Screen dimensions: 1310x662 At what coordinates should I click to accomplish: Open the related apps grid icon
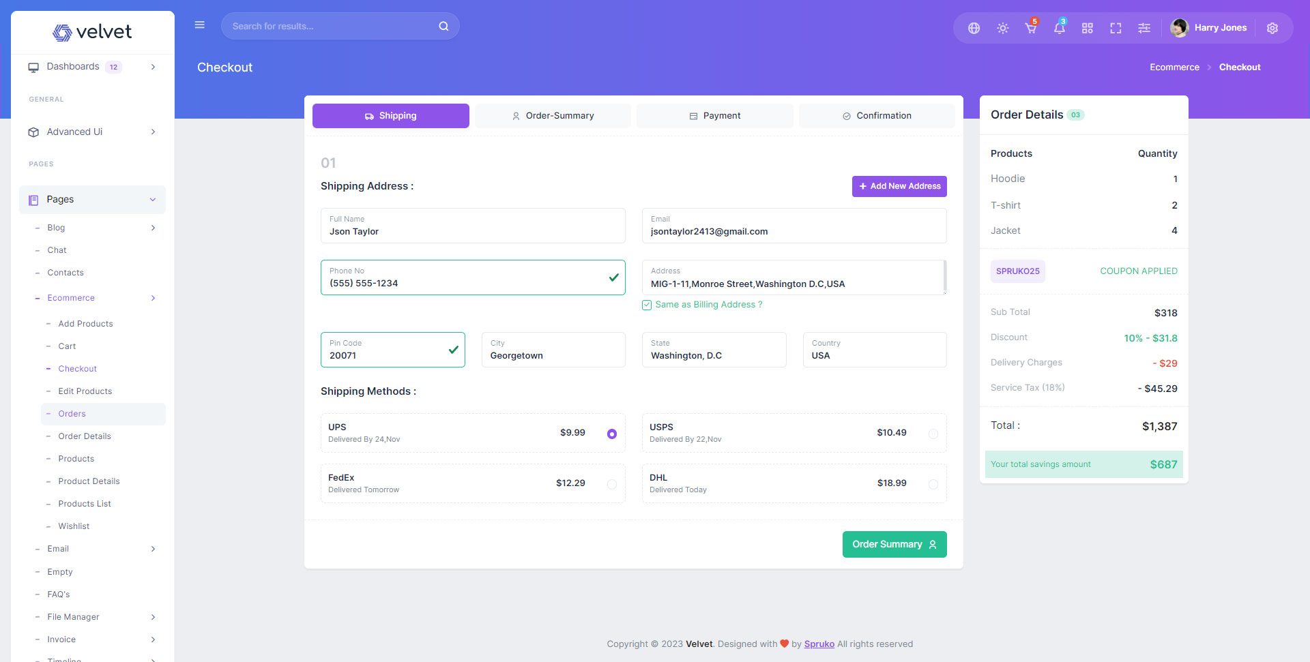click(x=1088, y=28)
